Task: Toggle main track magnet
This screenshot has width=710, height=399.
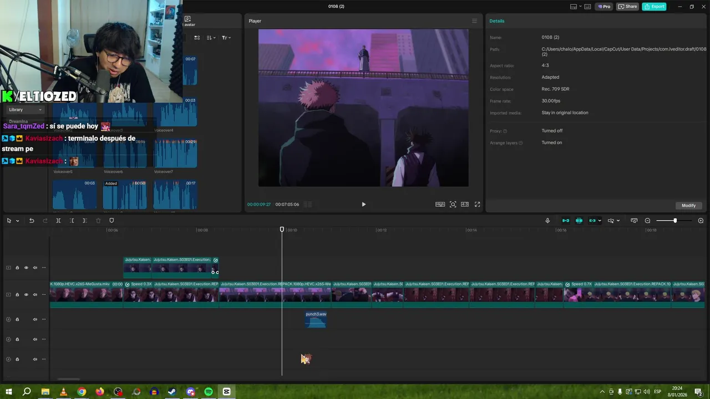Action: coord(566,221)
